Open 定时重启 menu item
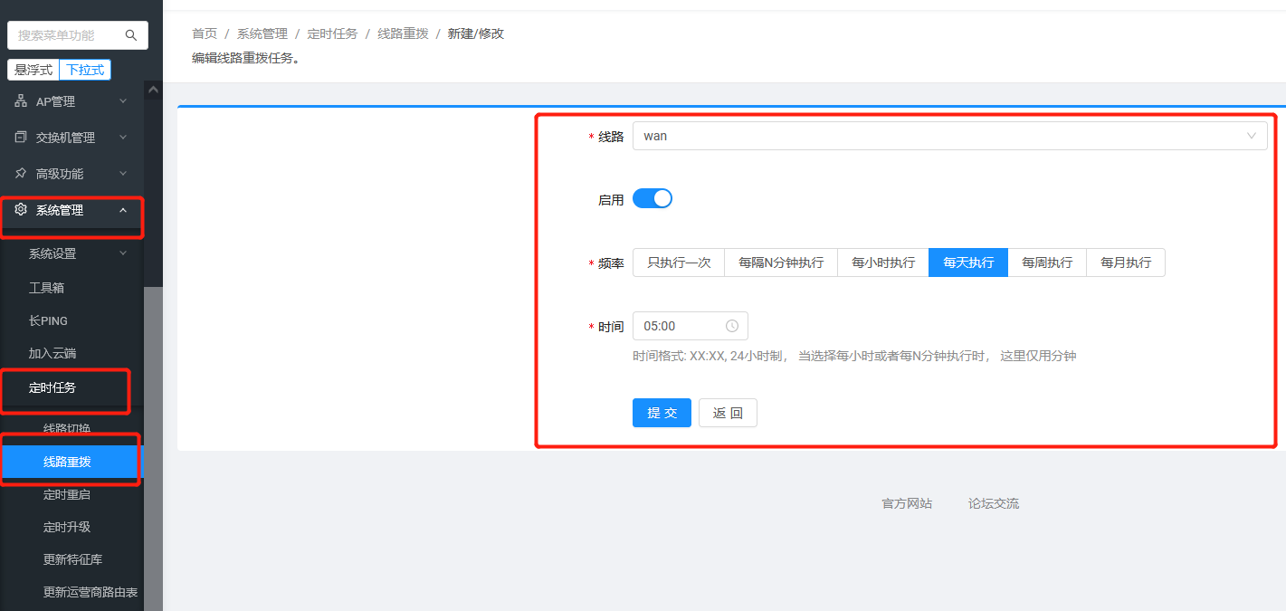 point(67,494)
